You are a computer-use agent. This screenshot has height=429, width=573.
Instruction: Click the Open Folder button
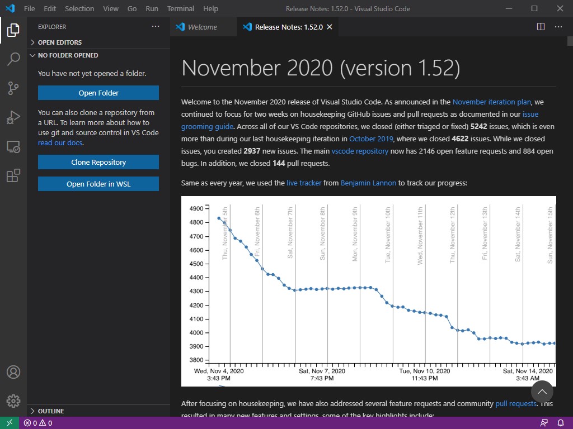(98, 93)
